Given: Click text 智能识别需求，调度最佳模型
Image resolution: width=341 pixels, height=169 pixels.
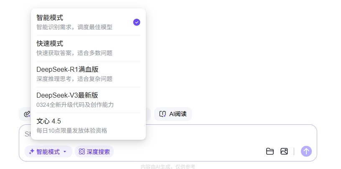Looking at the screenshot, I should (74, 27).
